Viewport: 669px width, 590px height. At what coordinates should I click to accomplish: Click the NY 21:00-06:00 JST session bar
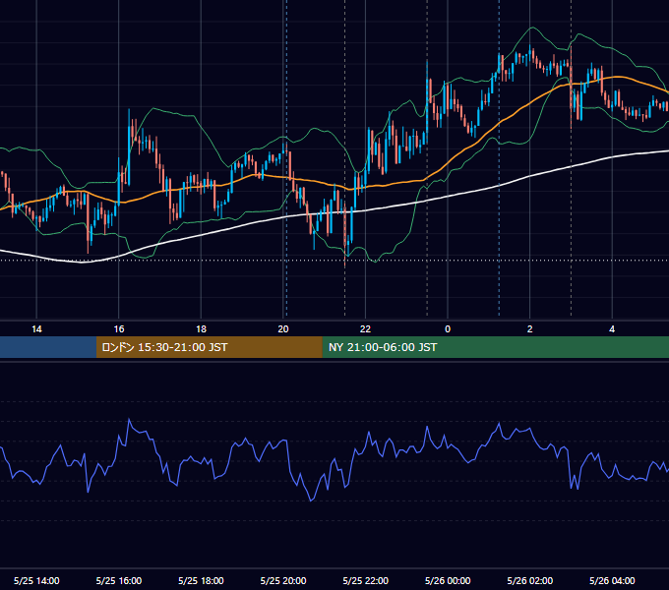tap(495, 347)
